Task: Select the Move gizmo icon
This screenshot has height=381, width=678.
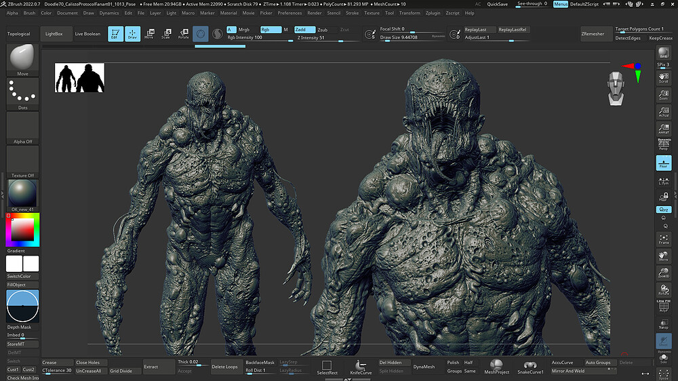Action: pyautogui.click(x=149, y=34)
